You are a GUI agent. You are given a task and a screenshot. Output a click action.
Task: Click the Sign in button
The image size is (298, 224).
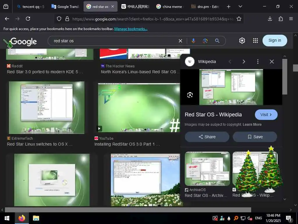(x=275, y=40)
